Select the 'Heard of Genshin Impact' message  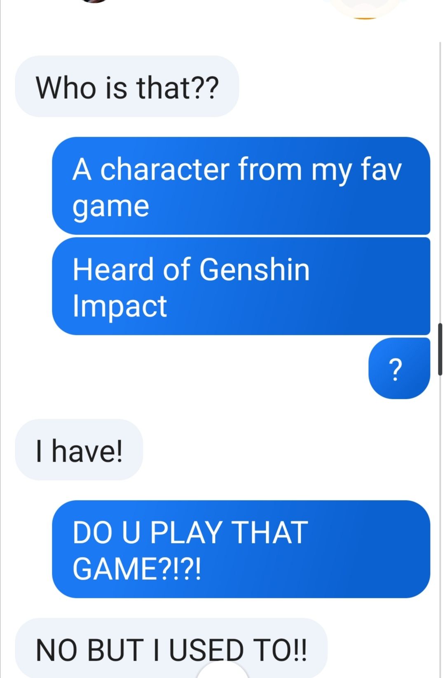(x=241, y=286)
